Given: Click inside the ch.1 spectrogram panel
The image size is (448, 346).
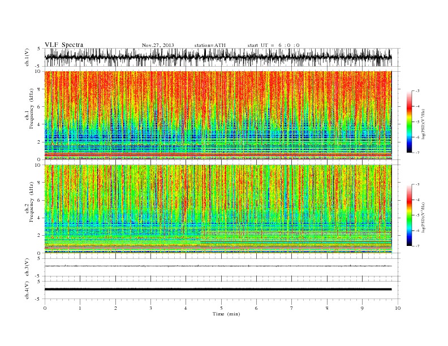Looking at the screenshot, I should pos(218,115).
